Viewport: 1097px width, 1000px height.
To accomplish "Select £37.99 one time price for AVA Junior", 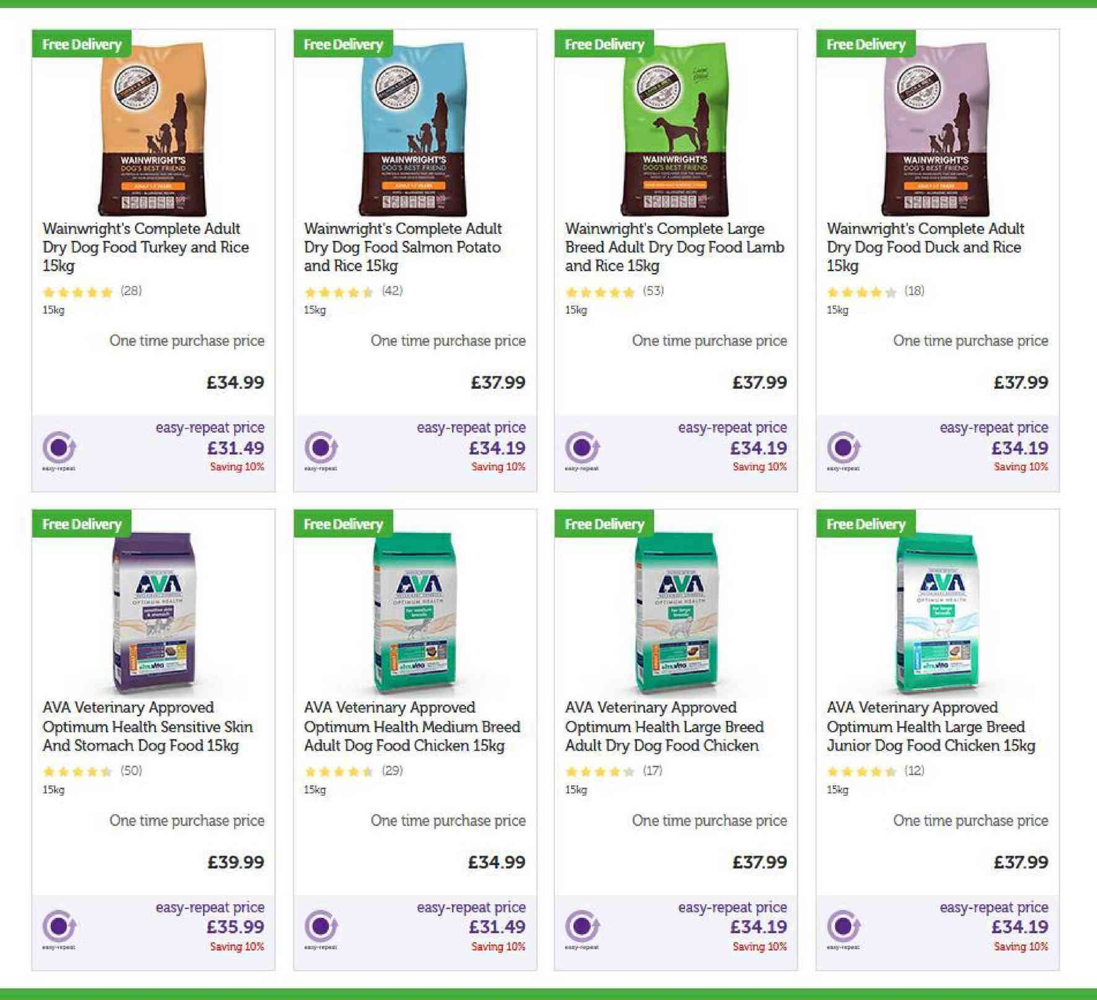I will [x=1020, y=862].
